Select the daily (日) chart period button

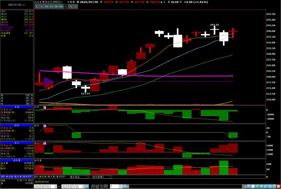tap(66, 6)
